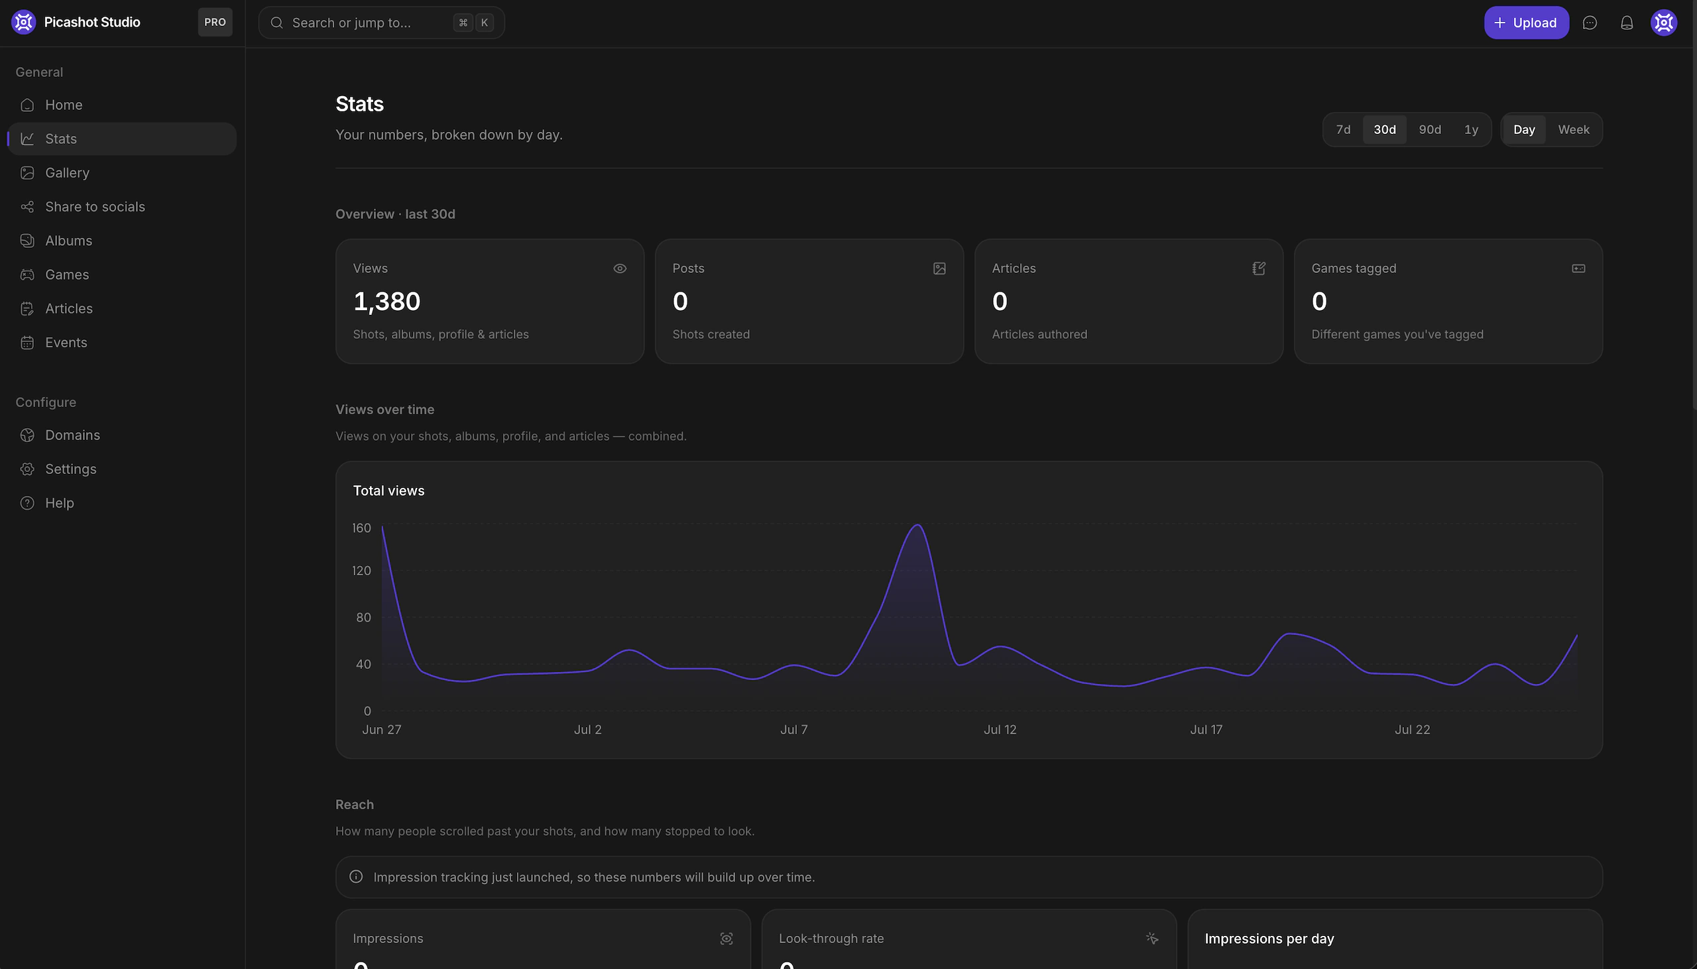This screenshot has width=1697, height=969.
Task: Click the eye icon on Views card
Action: click(x=620, y=269)
